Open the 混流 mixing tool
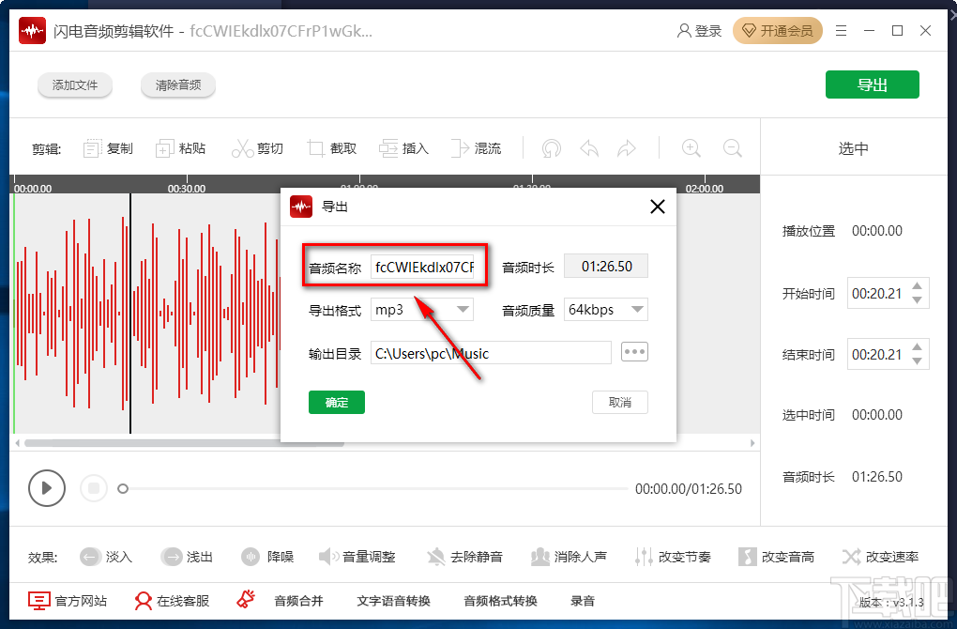957x629 pixels. tap(477, 147)
